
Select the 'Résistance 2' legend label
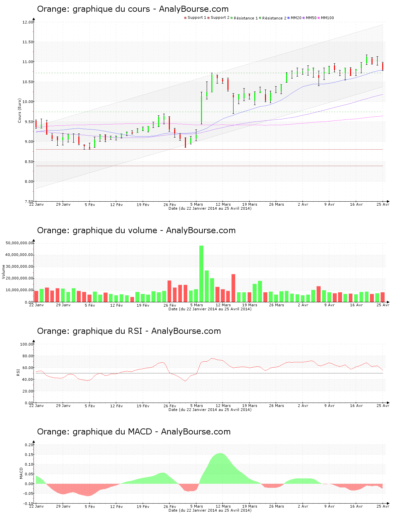(274, 18)
